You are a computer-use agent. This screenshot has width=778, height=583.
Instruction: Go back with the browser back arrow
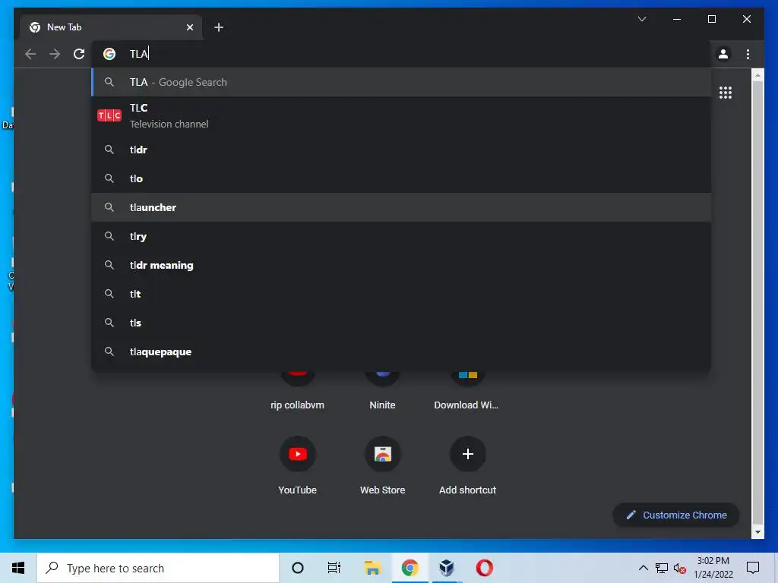tap(30, 54)
